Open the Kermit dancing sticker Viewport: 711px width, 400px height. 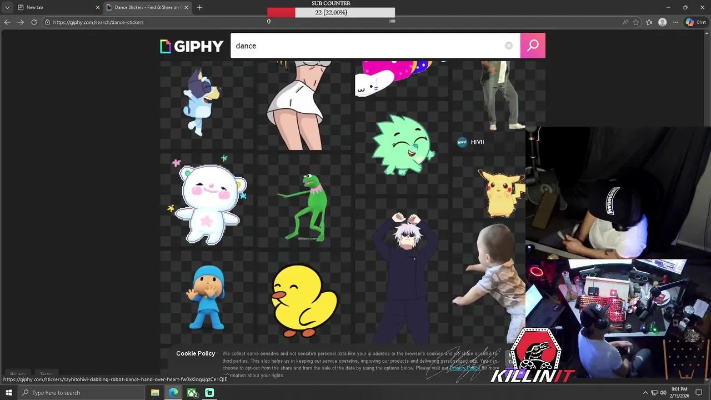(x=304, y=200)
